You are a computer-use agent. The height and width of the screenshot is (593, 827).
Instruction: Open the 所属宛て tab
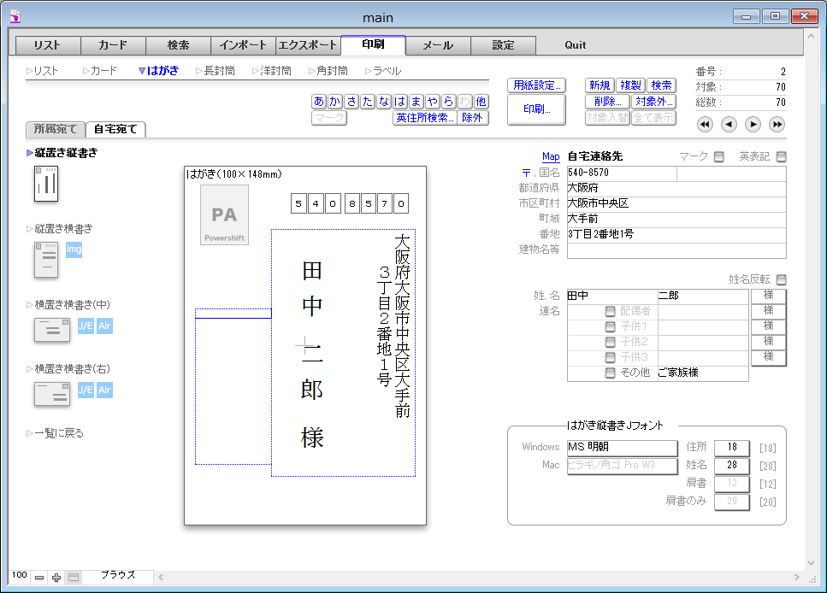point(56,130)
